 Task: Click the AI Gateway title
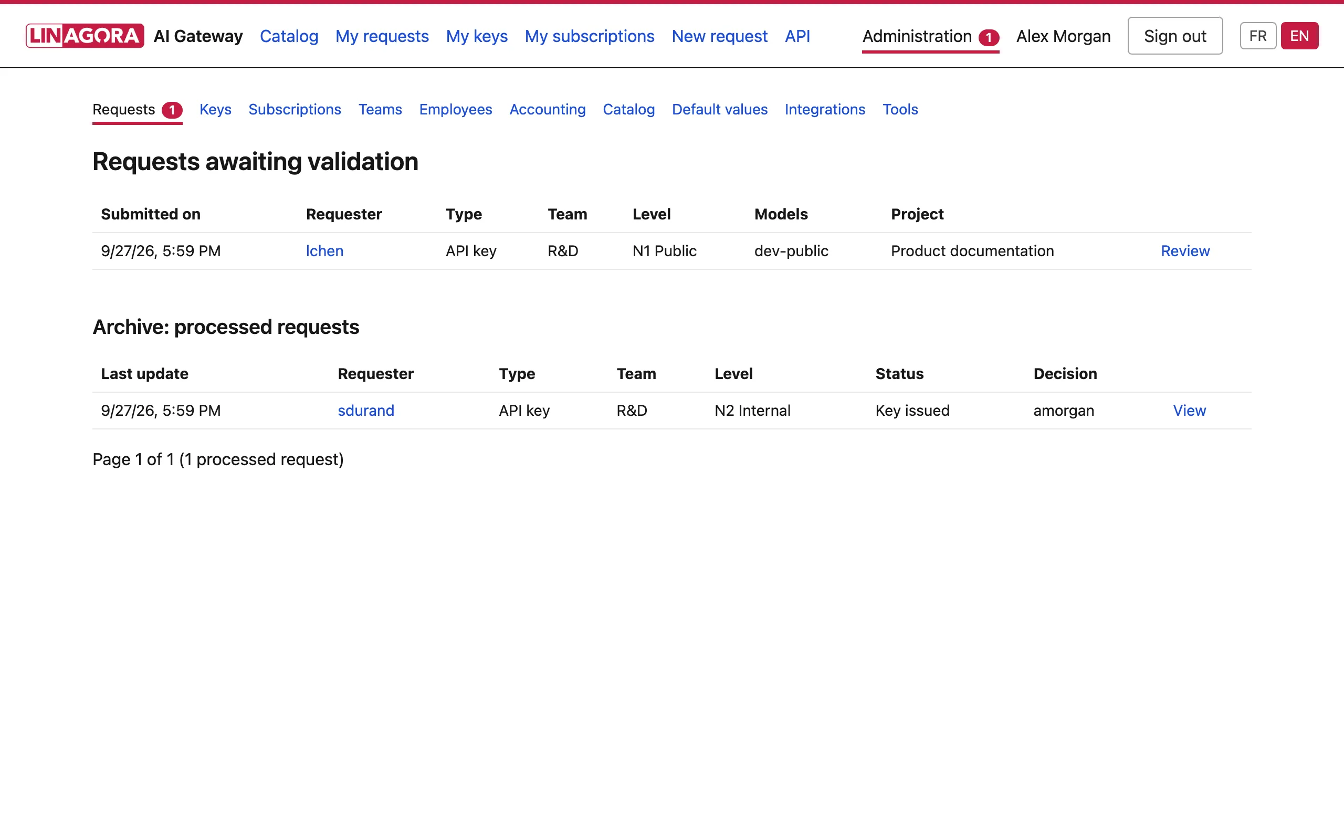tap(198, 36)
